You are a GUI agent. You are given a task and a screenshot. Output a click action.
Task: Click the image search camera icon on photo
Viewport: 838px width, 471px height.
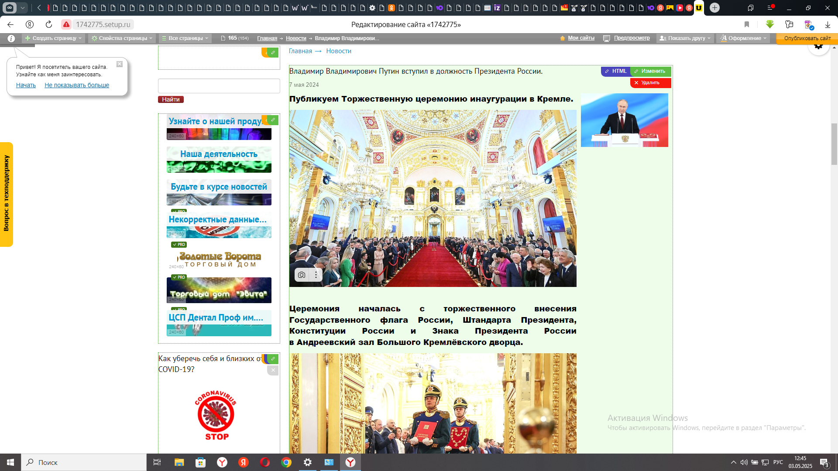[x=302, y=275]
